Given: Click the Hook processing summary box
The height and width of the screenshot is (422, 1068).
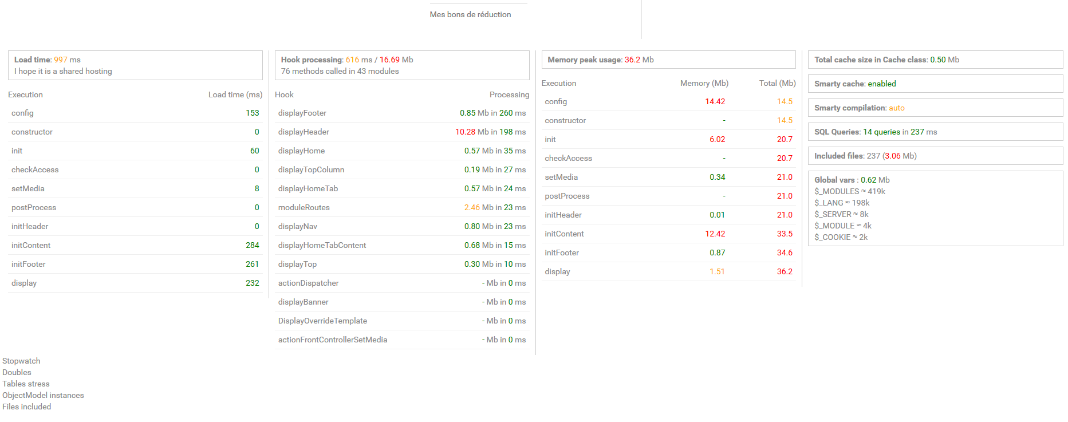Looking at the screenshot, I should [x=402, y=65].
